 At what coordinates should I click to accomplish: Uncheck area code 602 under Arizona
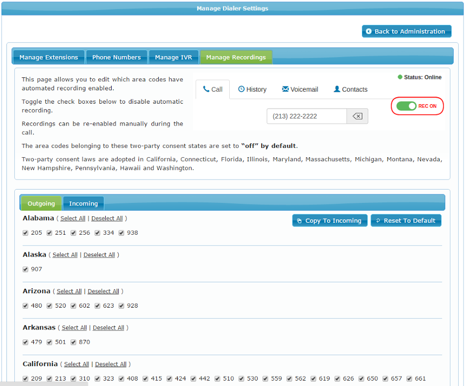[73, 306]
